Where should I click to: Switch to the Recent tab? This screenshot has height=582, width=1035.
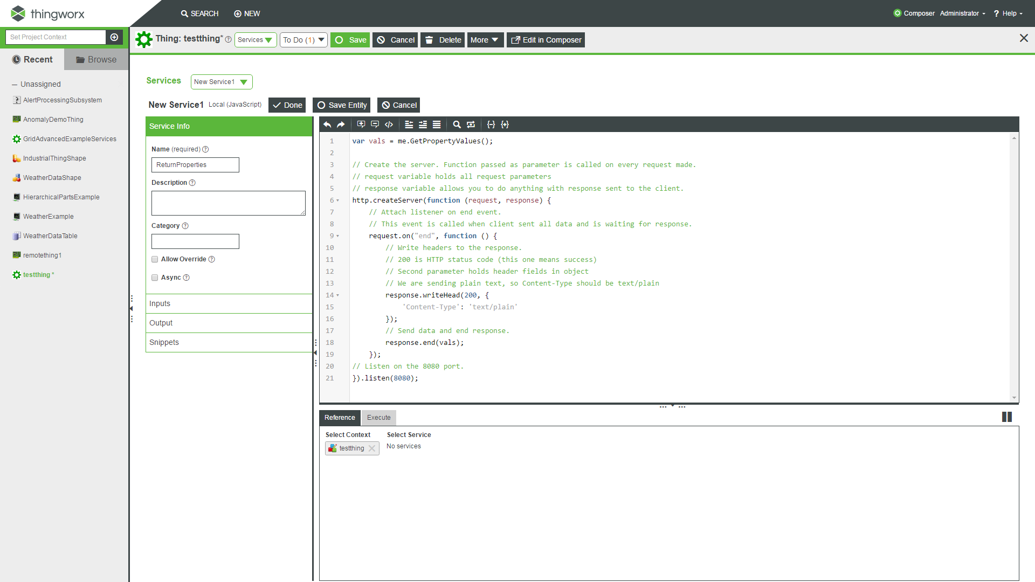tap(32, 59)
